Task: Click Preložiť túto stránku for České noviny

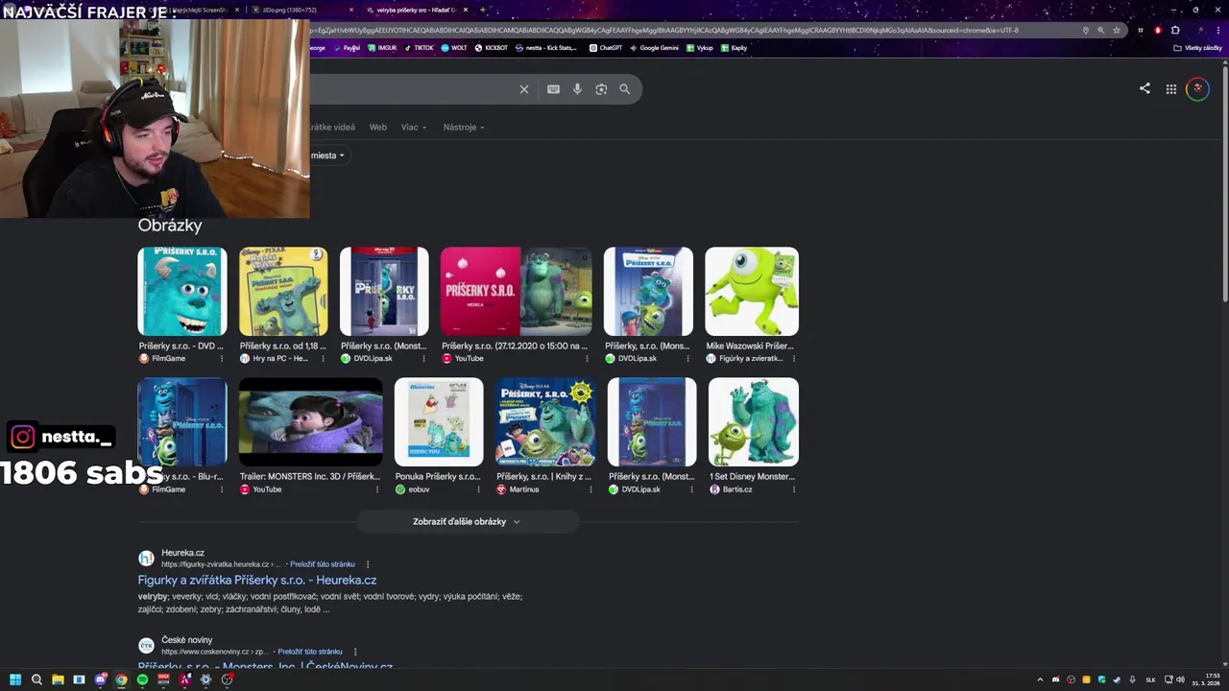Action: (x=310, y=652)
